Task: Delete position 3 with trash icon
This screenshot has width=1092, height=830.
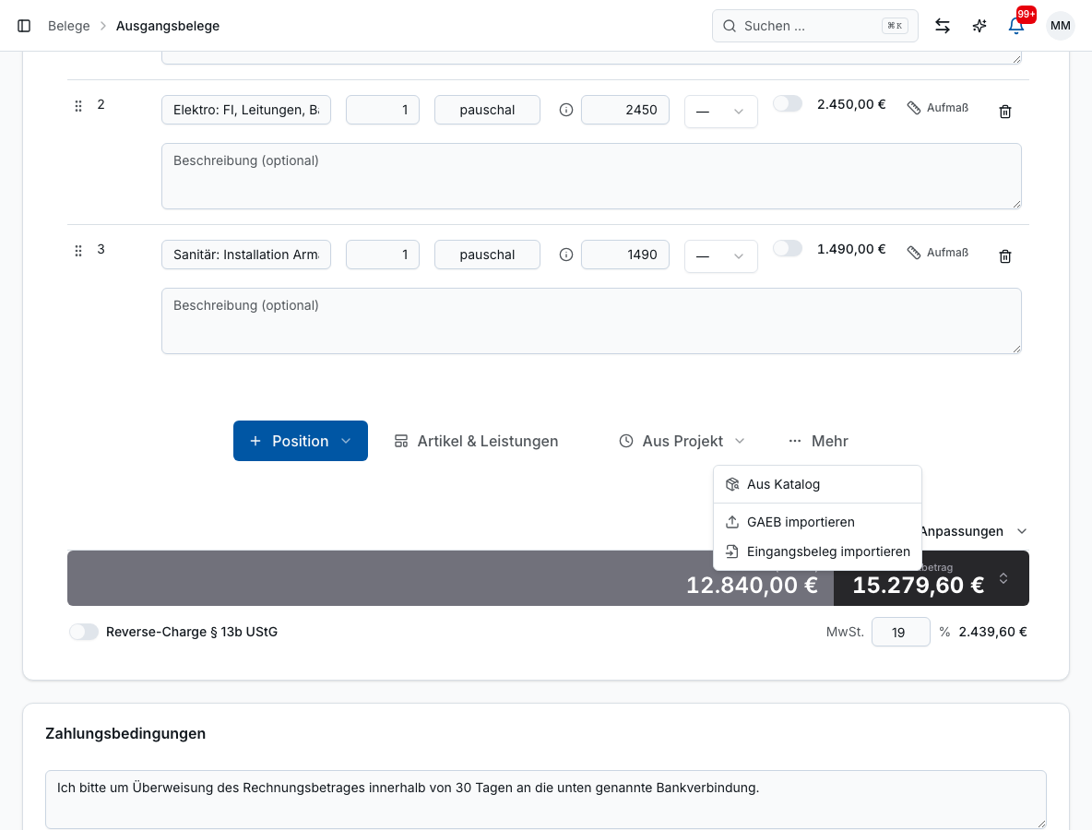Action: tap(1005, 256)
